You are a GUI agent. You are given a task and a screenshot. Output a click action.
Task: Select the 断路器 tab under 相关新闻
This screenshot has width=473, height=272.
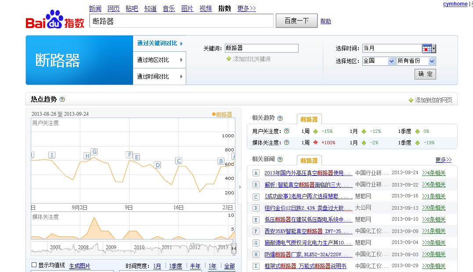[x=309, y=161]
